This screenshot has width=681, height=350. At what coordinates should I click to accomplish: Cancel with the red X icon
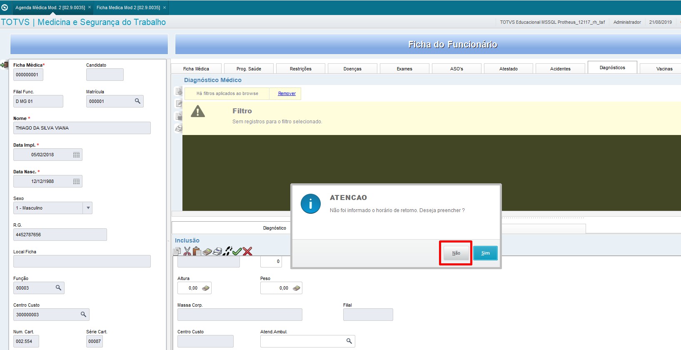pyautogui.click(x=247, y=251)
